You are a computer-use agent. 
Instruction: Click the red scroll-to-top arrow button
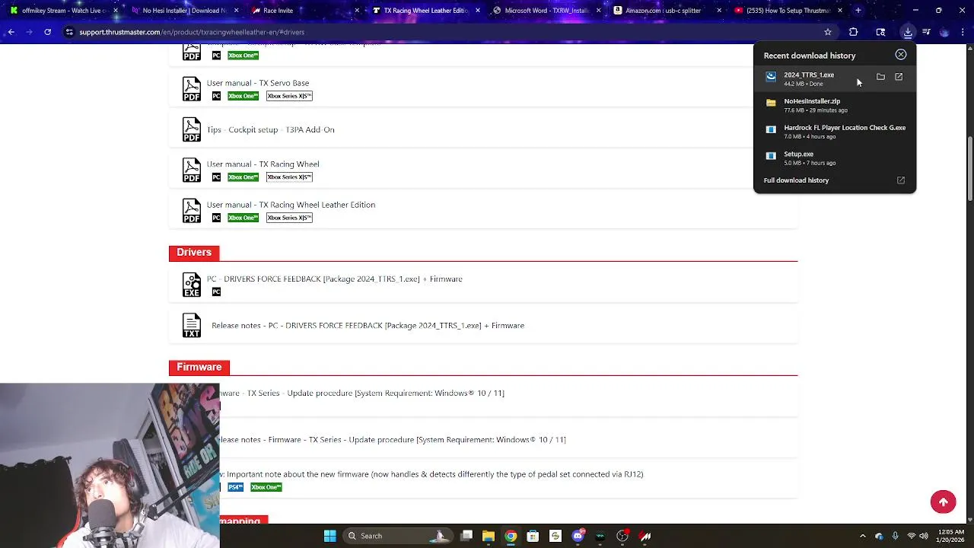coord(943,502)
